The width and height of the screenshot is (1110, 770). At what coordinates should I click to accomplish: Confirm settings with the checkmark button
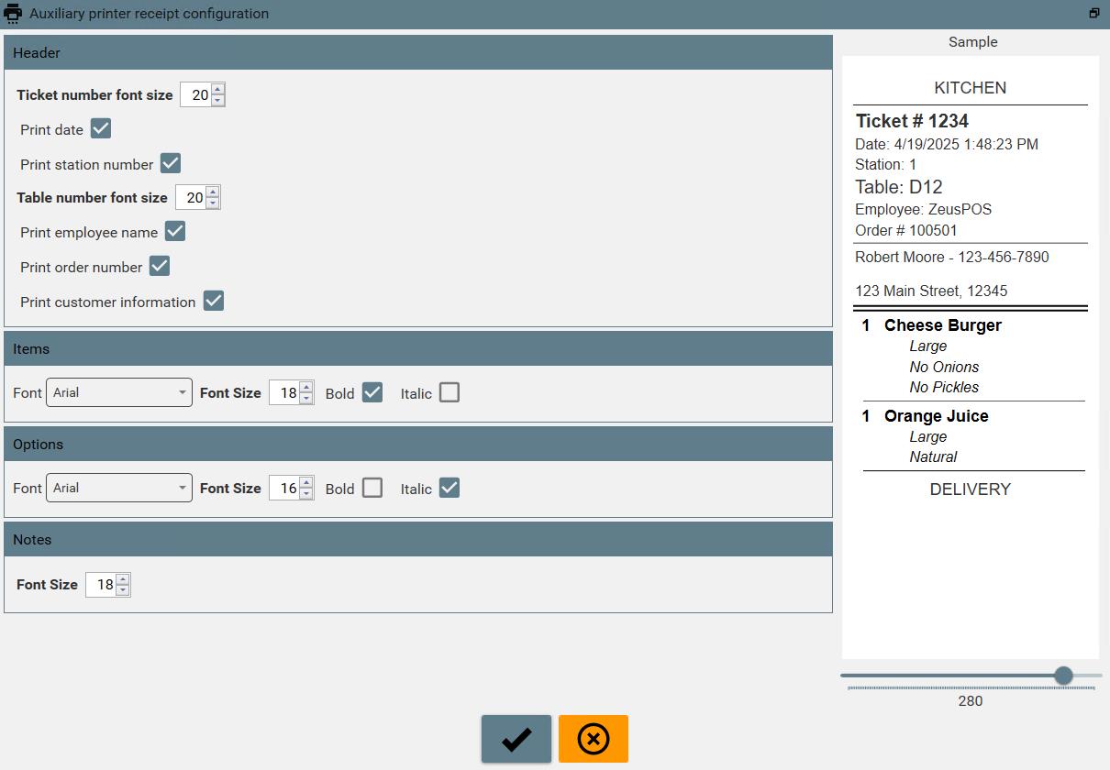click(x=516, y=739)
